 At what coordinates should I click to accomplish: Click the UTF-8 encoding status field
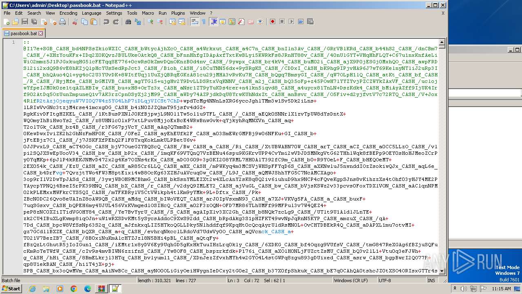(401, 281)
